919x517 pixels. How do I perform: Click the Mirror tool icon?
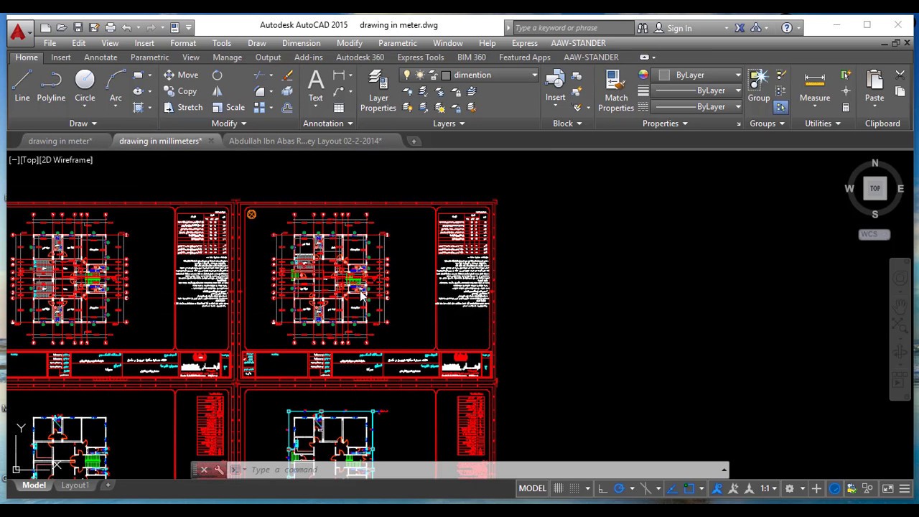coord(217,91)
